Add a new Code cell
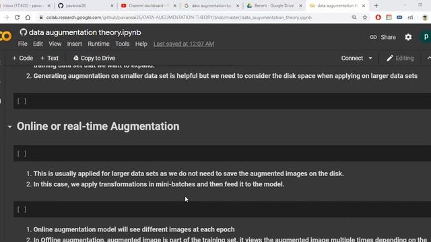Image resolution: width=431 pixels, height=242 pixels. 22,58
